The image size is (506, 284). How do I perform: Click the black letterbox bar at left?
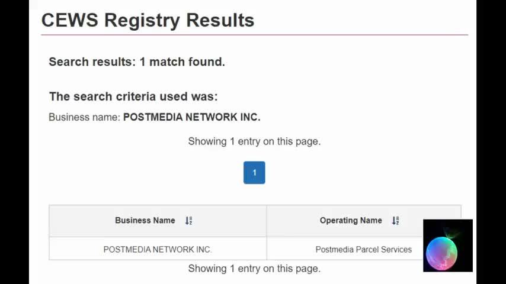pyautogui.click(x=15, y=142)
